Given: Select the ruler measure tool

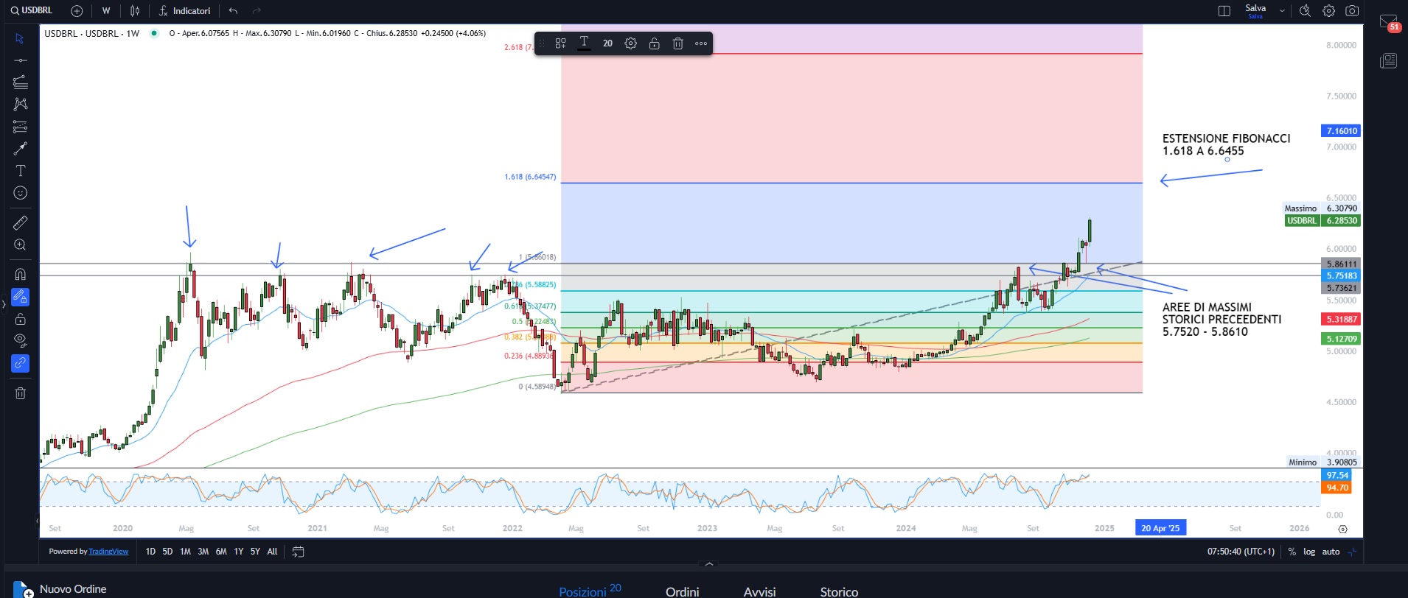Looking at the screenshot, I should pos(21,222).
